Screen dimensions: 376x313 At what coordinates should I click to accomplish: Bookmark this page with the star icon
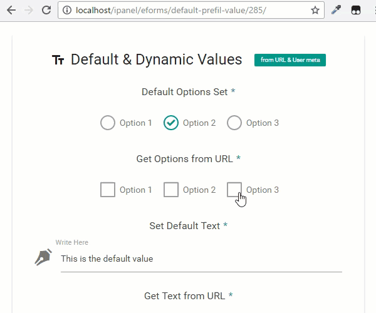(315, 10)
